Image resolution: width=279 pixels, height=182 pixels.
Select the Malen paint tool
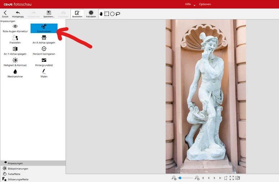[44, 73]
